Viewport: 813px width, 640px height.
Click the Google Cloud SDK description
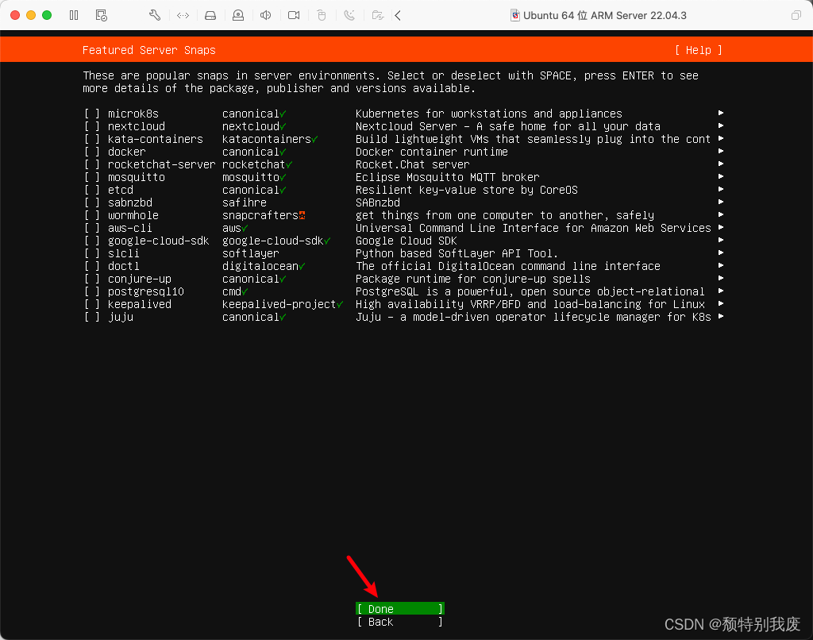[x=406, y=241]
